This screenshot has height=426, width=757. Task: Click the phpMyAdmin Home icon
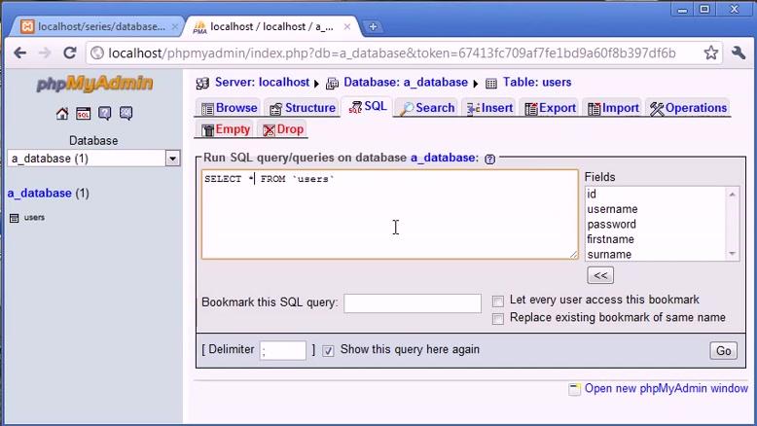pos(62,114)
